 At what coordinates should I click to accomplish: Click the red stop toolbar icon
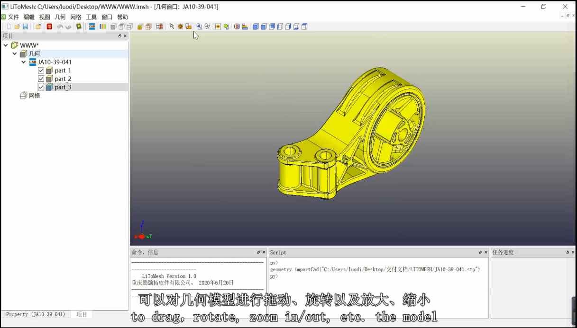(49, 27)
